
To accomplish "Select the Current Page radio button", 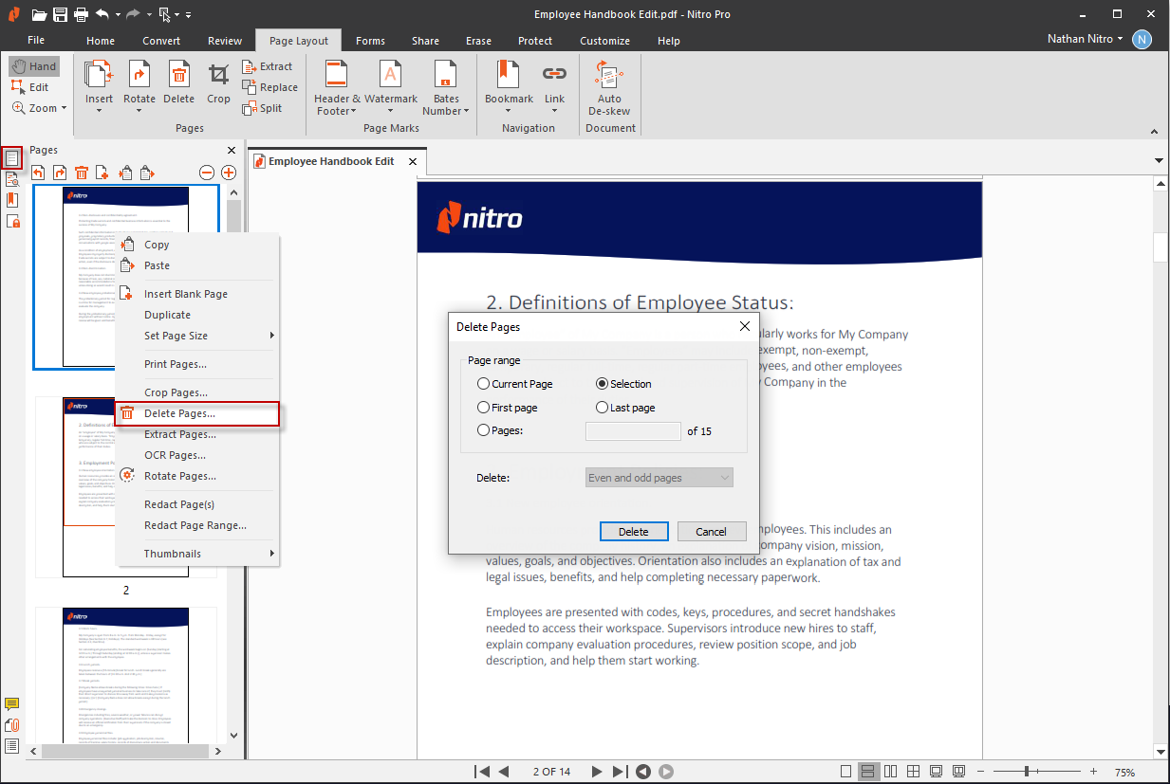I will [x=484, y=384].
